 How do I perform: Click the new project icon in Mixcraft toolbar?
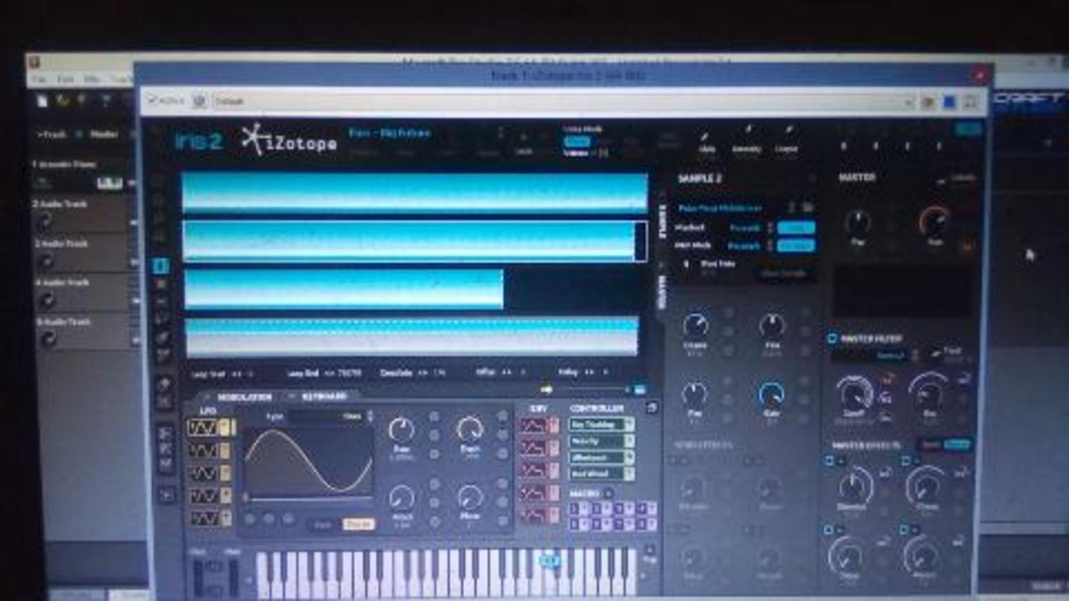pyautogui.click(x=42, y=101)
